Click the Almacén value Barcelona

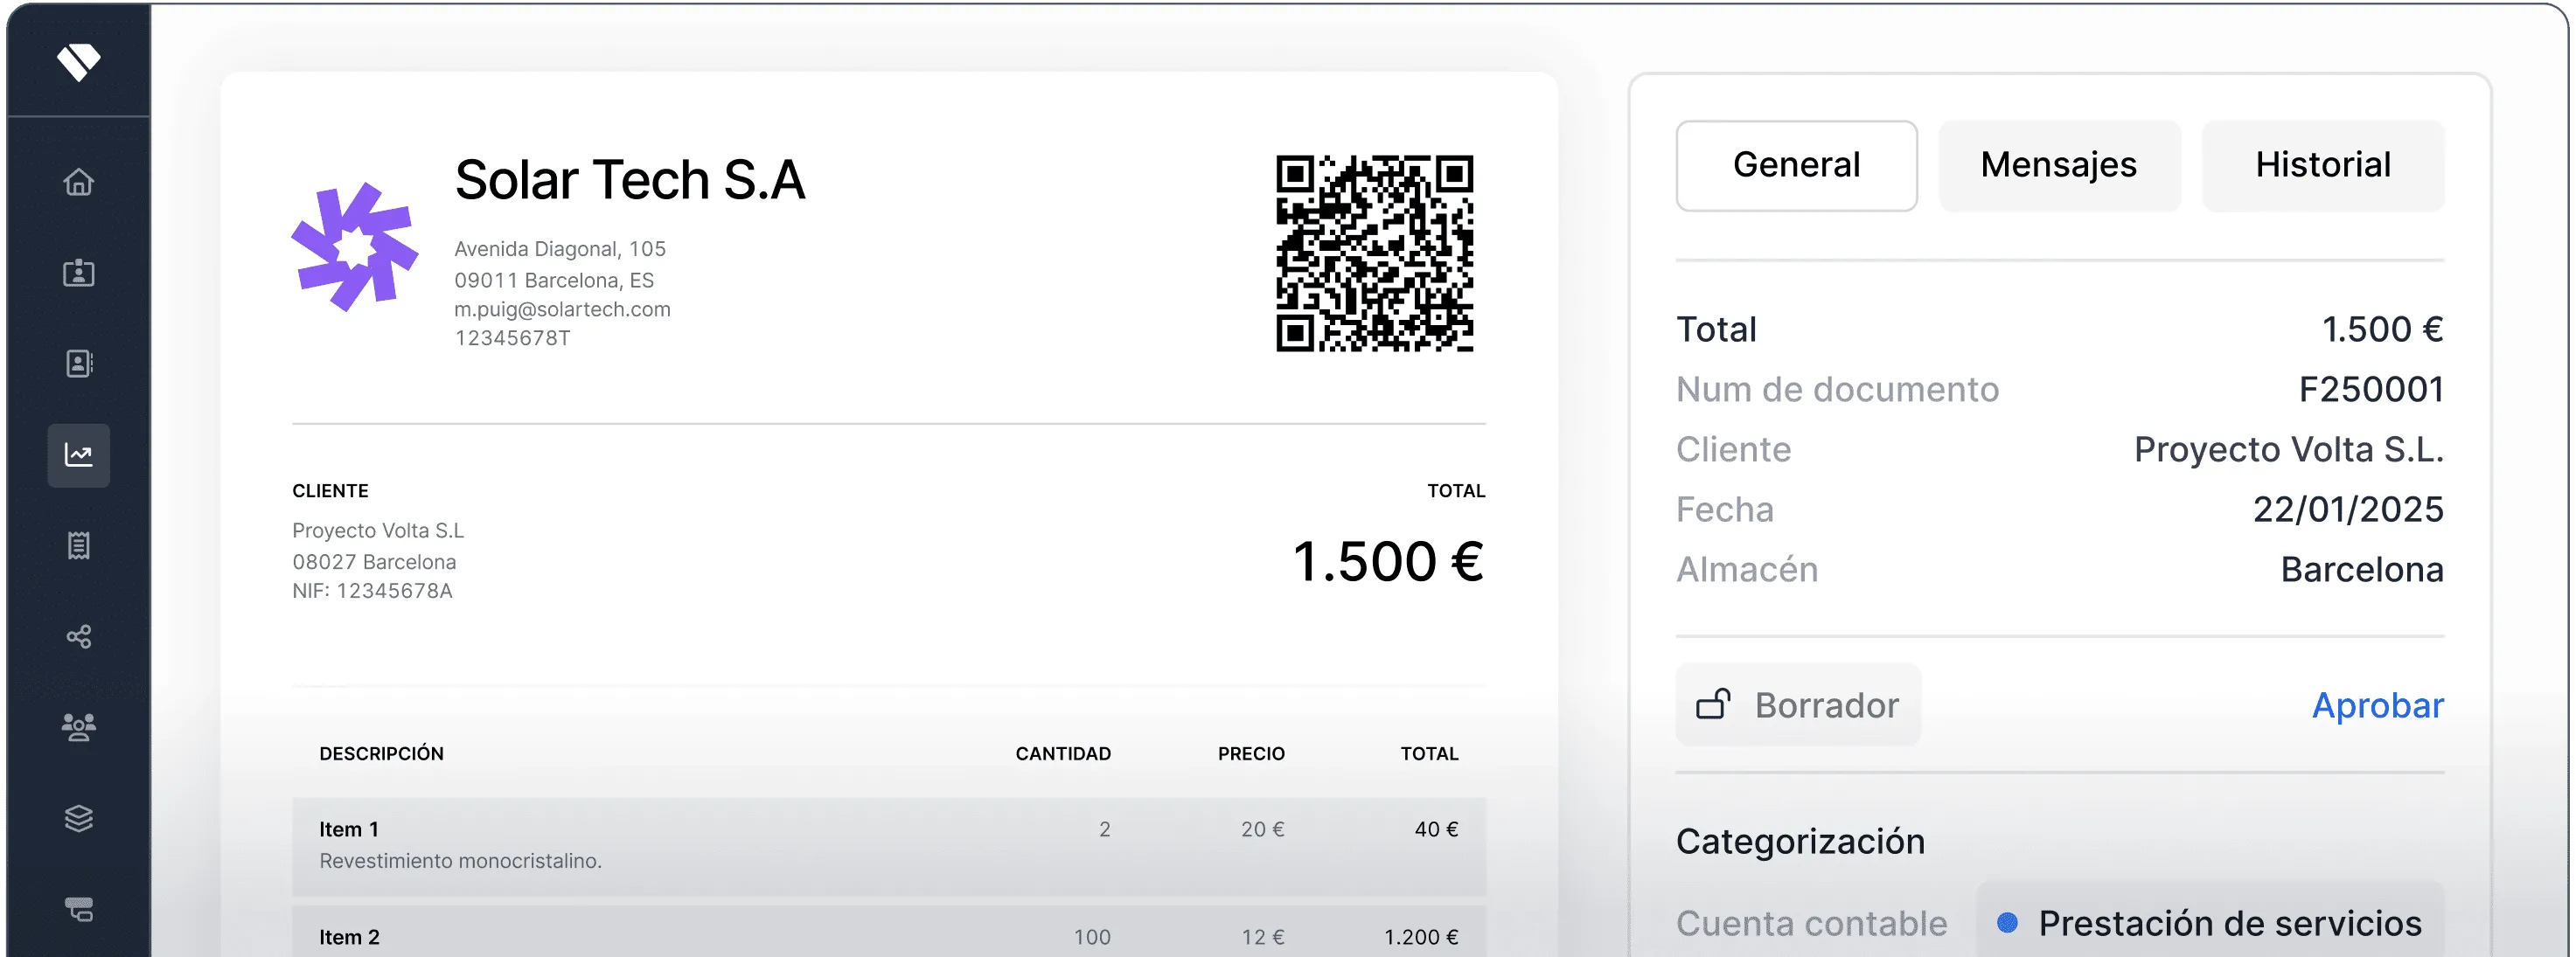point(2362,570)
